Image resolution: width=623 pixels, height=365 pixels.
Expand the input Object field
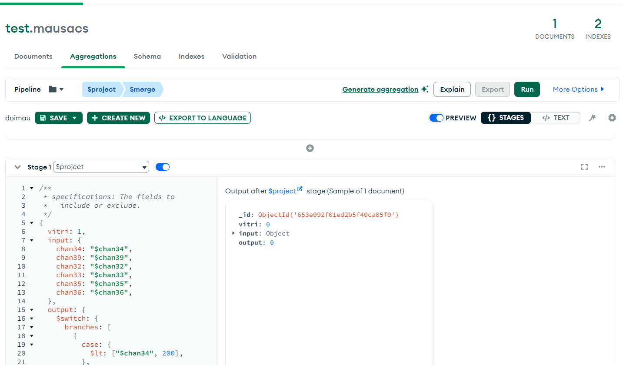[x=234, y=233]
